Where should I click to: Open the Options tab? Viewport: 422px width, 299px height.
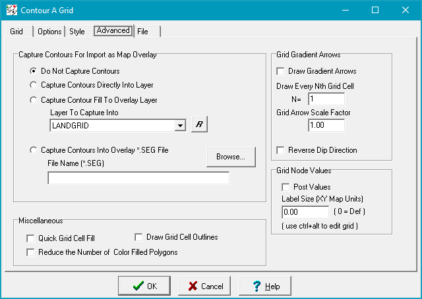pyautogui.click(x=49, y=32)
